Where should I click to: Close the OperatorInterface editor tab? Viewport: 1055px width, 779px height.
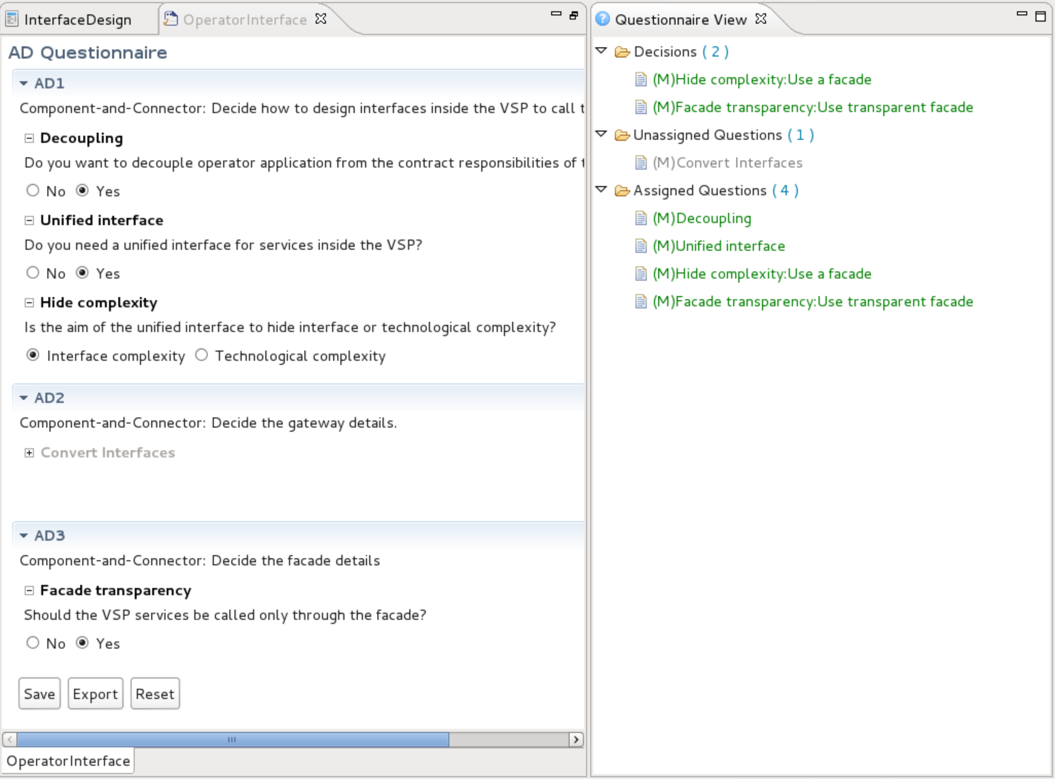pyautogui.click(x=321, y=19)
